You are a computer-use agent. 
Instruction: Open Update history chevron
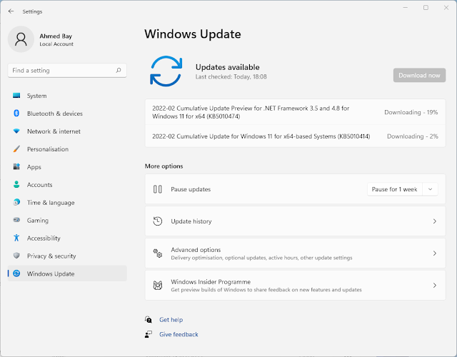[x=435, y=221]
